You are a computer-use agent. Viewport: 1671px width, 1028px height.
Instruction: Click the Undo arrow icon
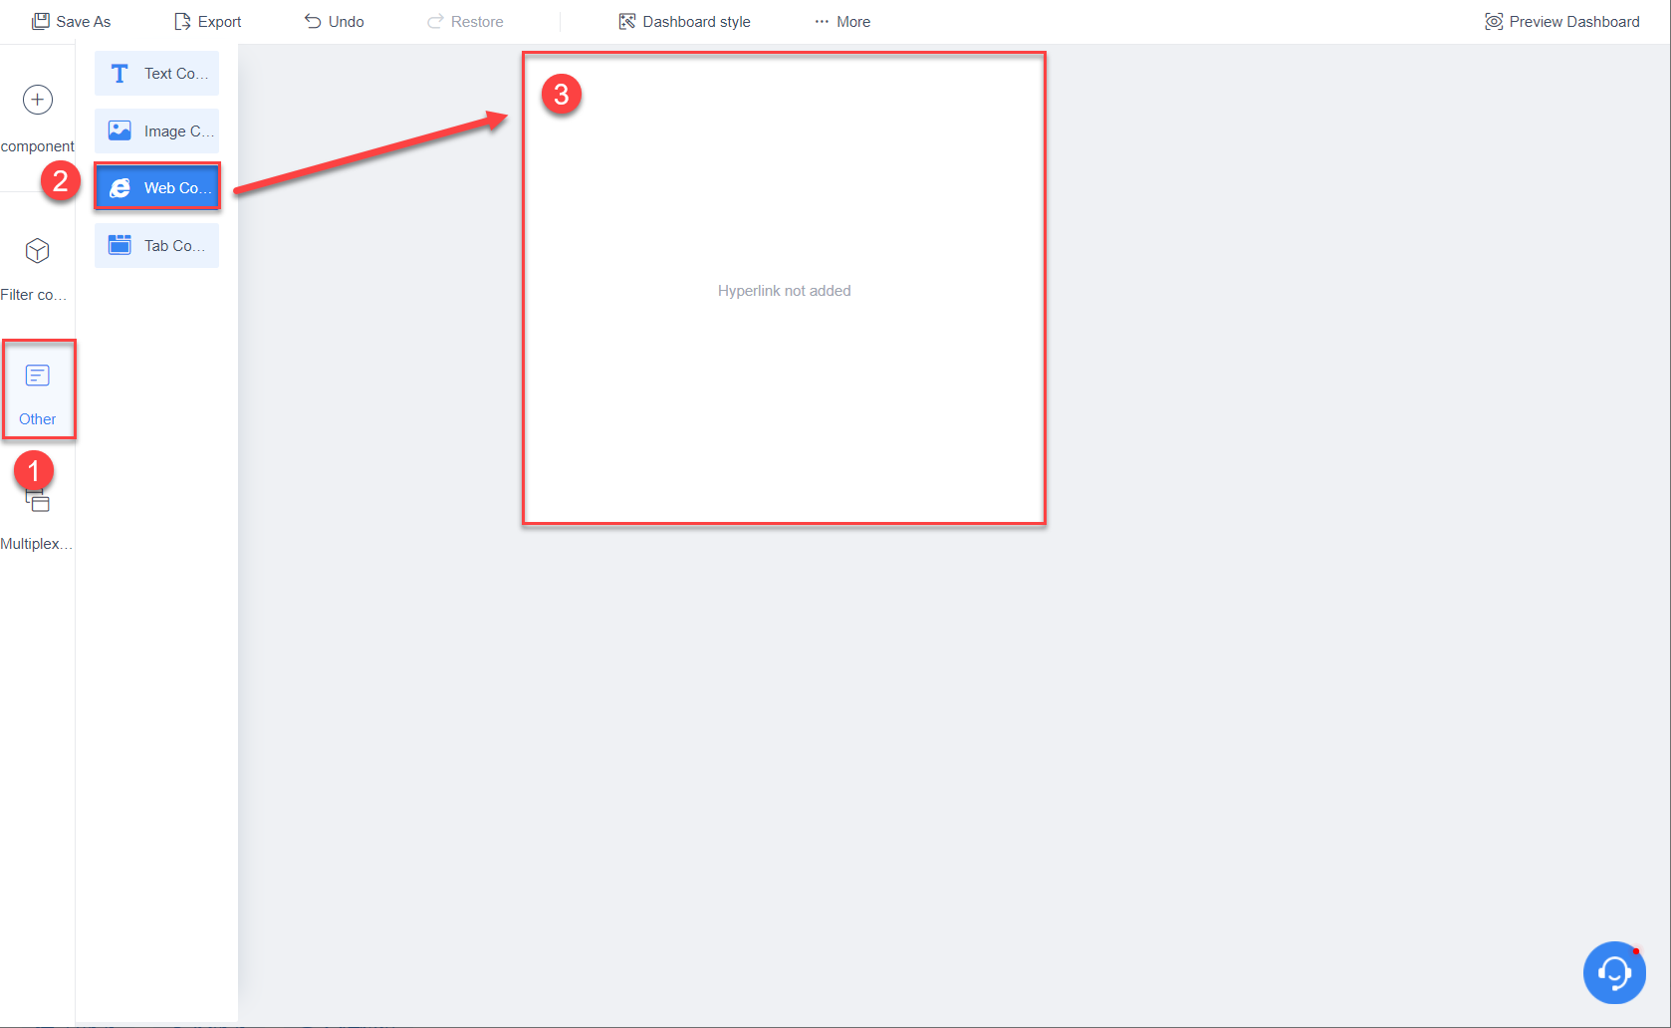[x=313, y=21]
